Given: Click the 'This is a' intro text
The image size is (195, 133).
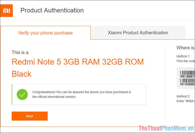Looking at the screenshot, I should tap(20, 52).
